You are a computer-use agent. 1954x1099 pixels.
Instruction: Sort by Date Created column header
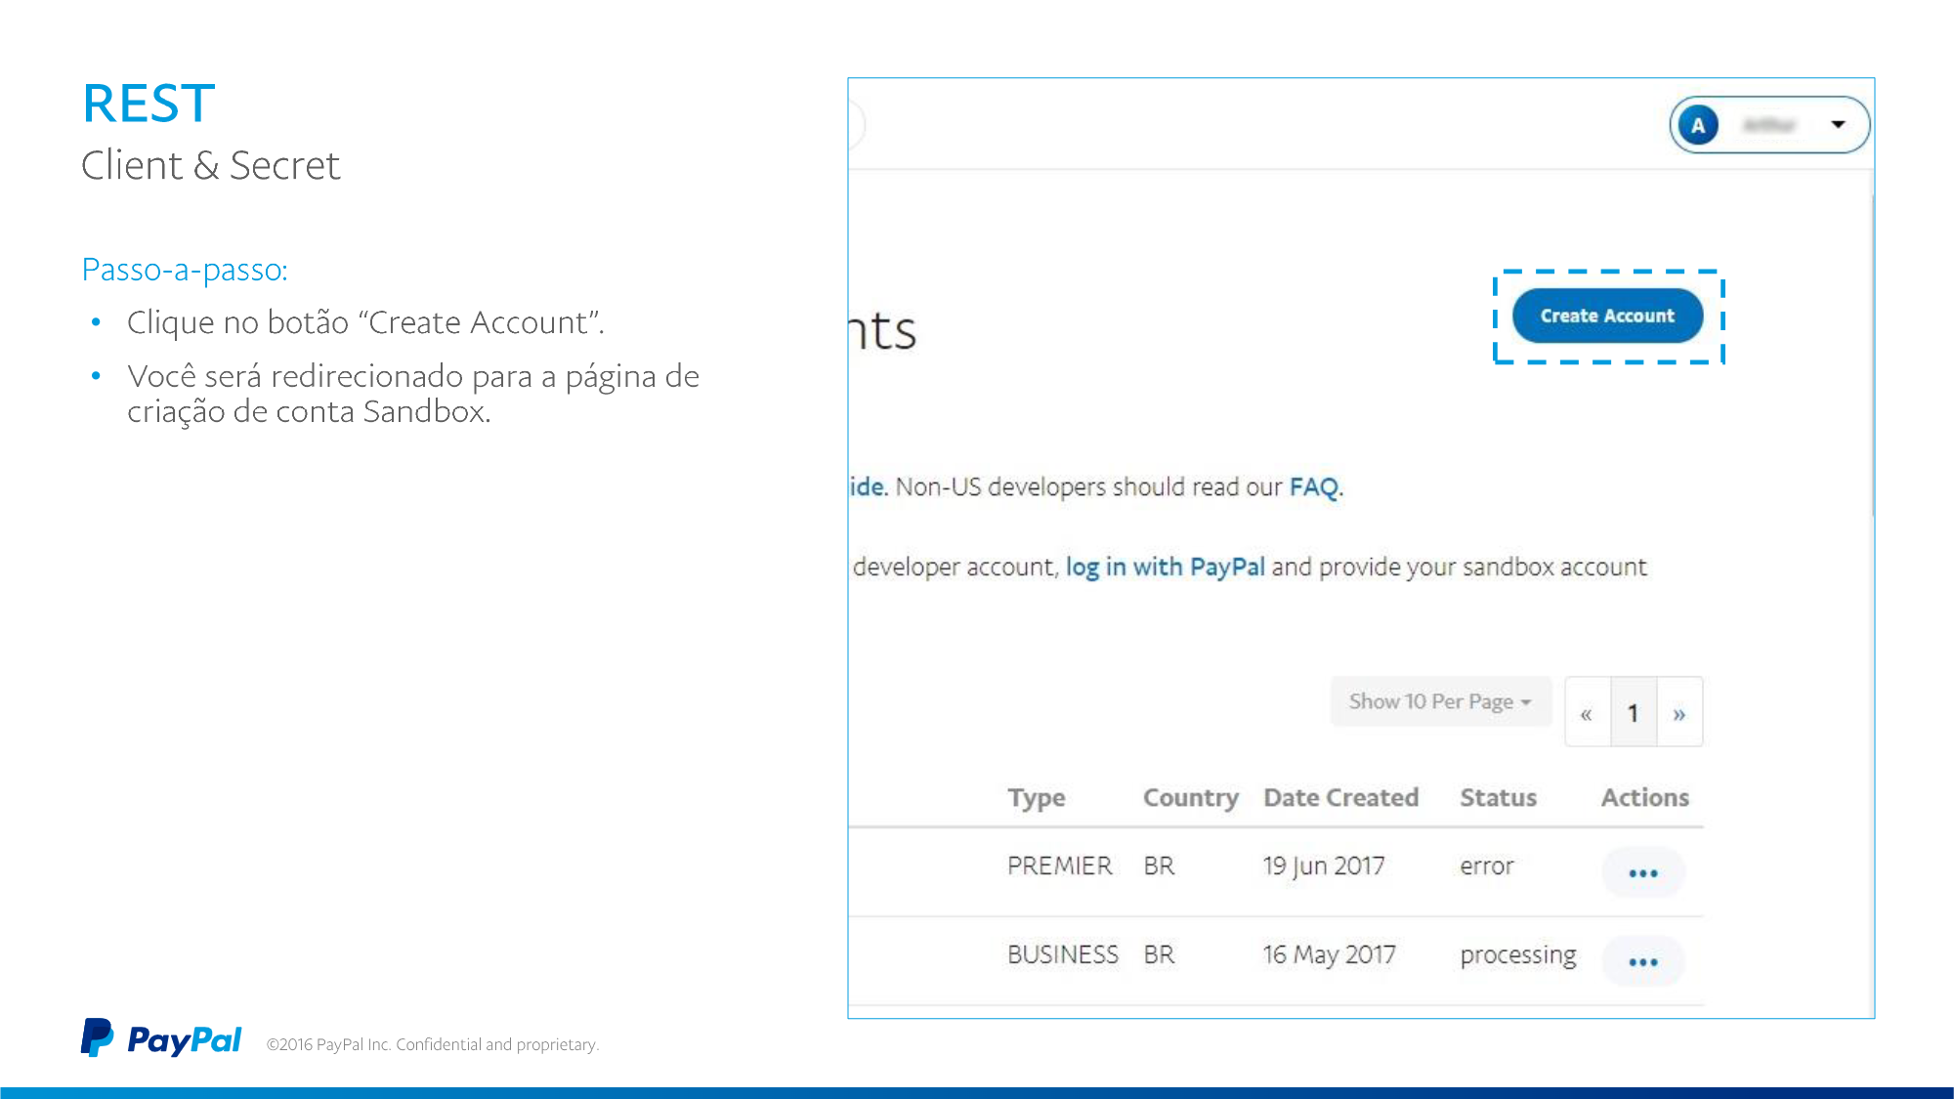click(1340, 797)
